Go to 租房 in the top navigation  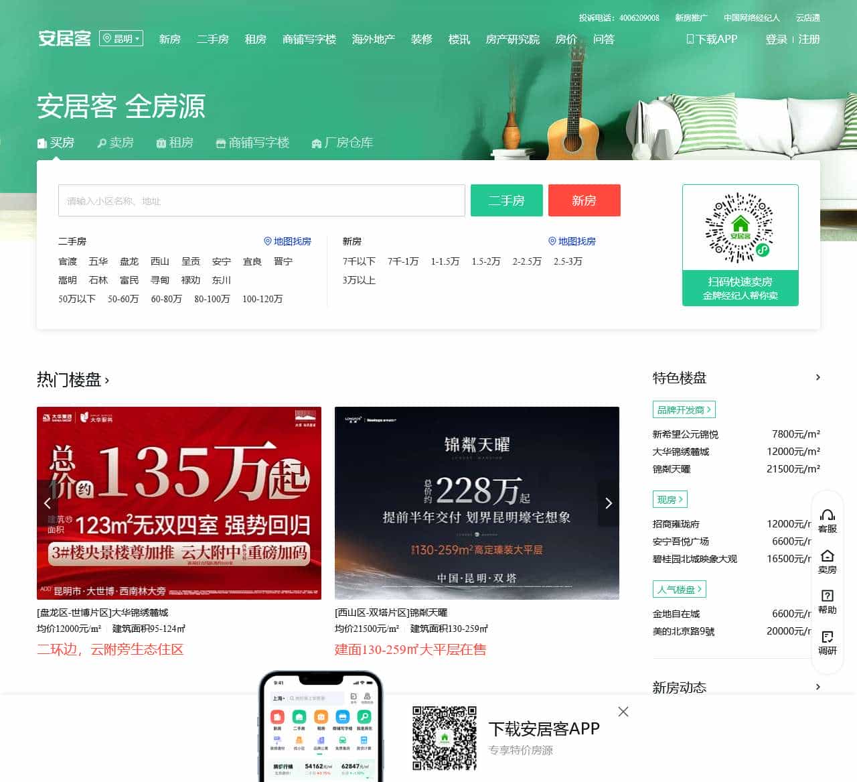pyautogui.click(x=255, y=40)
